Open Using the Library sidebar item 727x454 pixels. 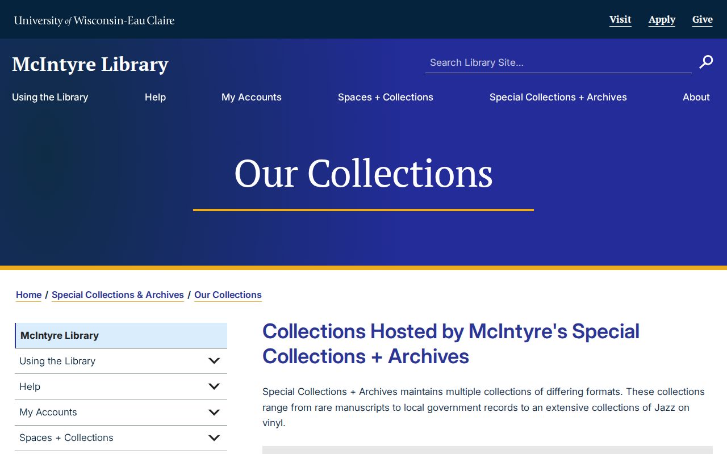57,361
